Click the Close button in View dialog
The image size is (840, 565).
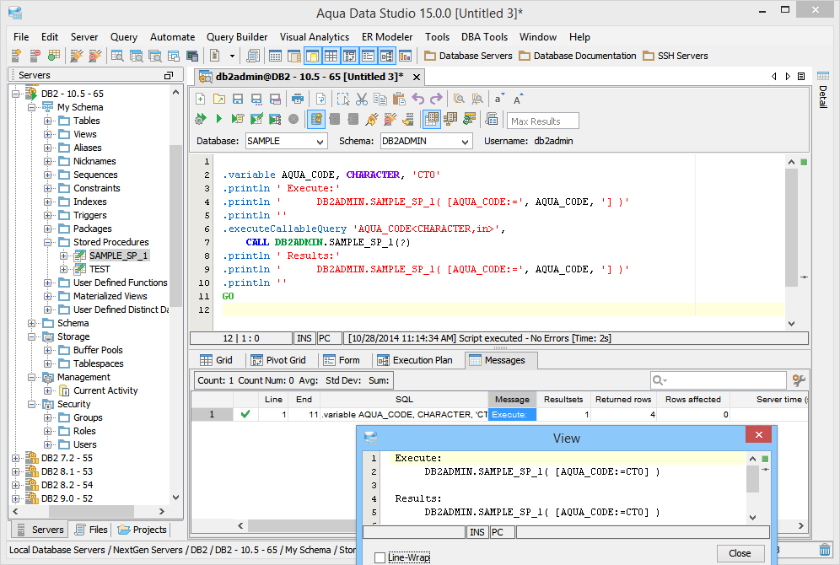[x=740, y=553]
